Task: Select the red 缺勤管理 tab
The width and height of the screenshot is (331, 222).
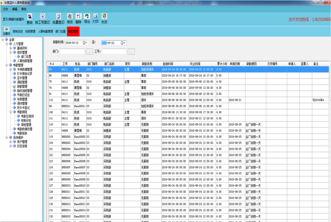Action: pyautogui.click(x=73, y=31)
